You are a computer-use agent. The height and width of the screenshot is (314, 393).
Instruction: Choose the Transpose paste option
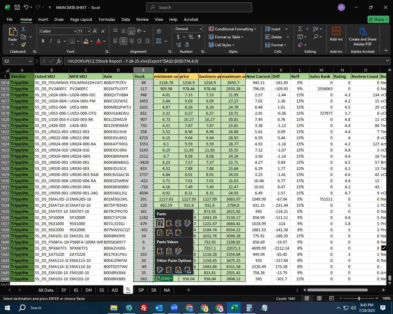tap(179, 233)
